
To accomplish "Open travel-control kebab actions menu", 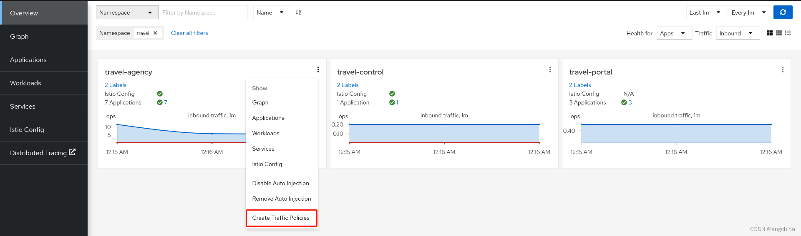I will [x=550, y=70].
